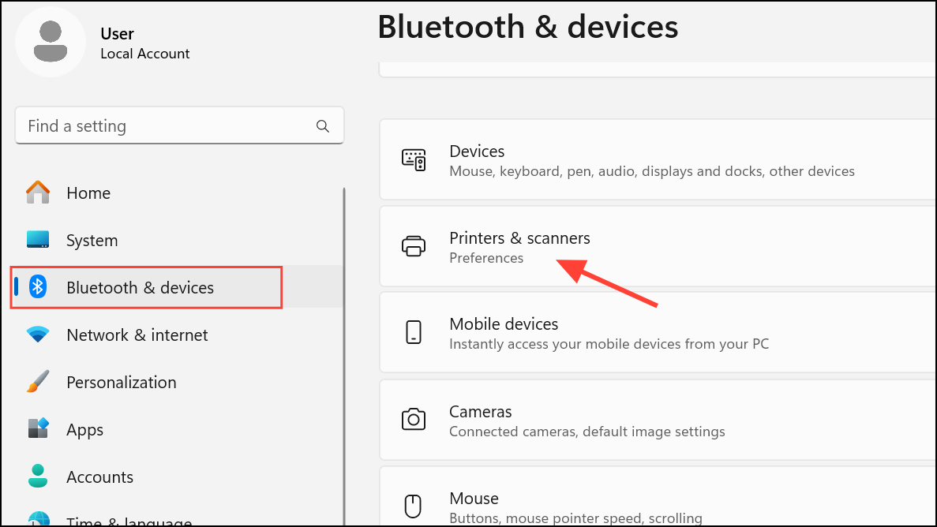
Task: Open Printers & scanners preferences
Action: [658, 247]
